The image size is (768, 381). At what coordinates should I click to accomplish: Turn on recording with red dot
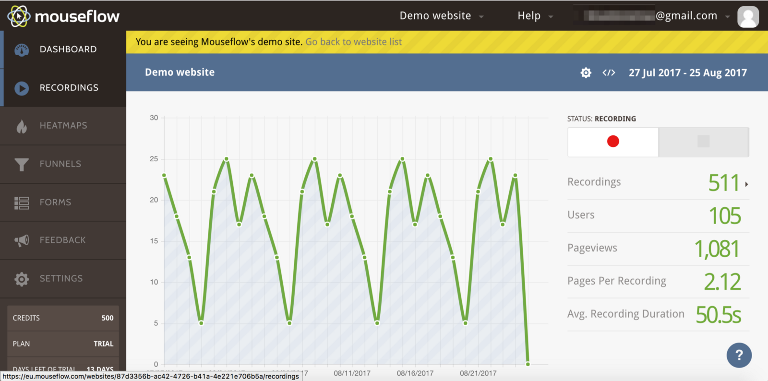613,142
